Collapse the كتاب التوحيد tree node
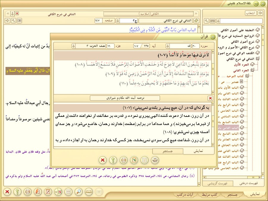Image resolution: width=268 pixels, height=201 pixels. (x=247, y=76)
